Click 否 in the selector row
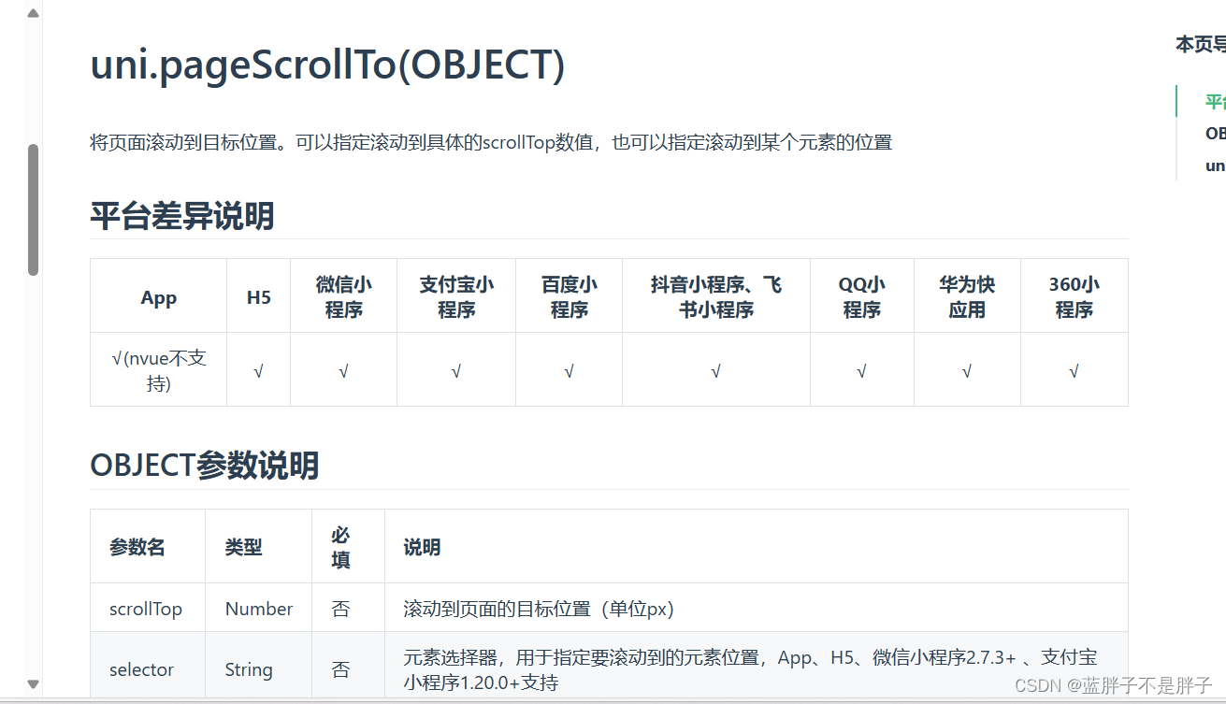 (x=341, y=669)
